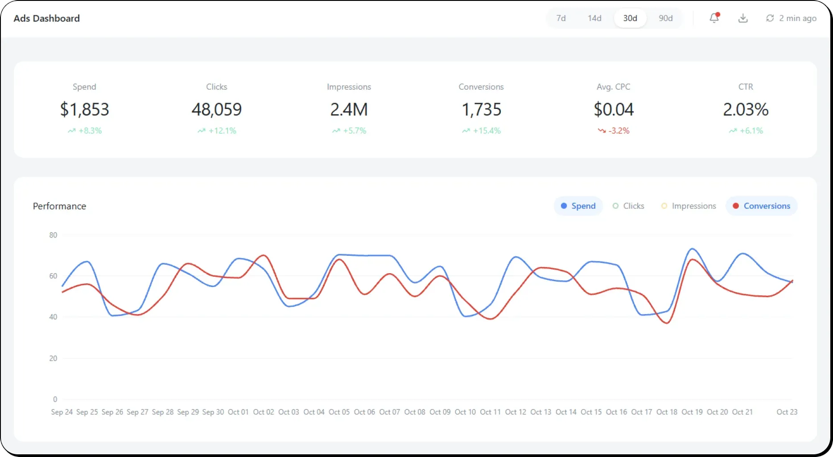Click the Oct 10 x-axis date label
The image size is (833, 457).
[x=465, y=412]
